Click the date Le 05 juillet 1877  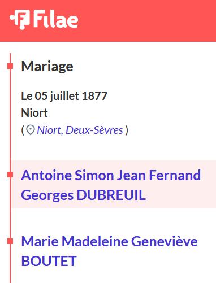click(64, 95)
